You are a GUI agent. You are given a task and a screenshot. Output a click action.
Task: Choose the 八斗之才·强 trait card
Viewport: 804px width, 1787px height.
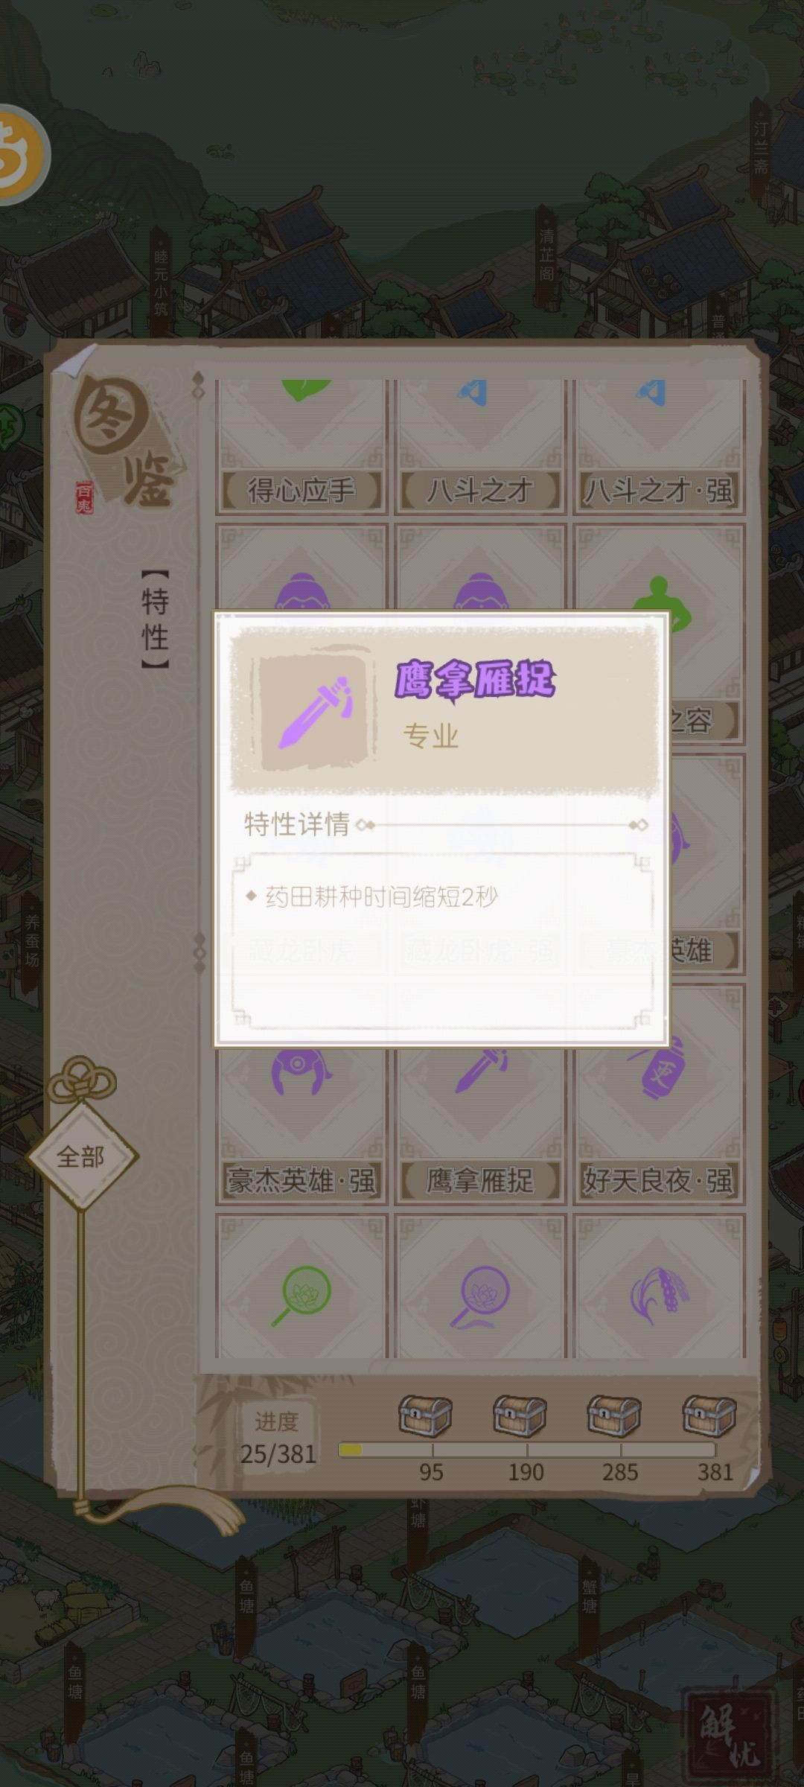pos(659,447)
